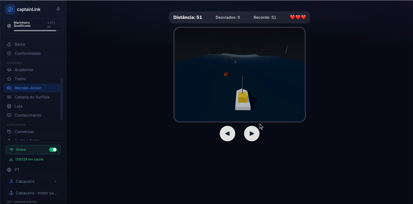Open the Barco menu item
The height and width of the screenshot is (204, 413).
point(32,44)
